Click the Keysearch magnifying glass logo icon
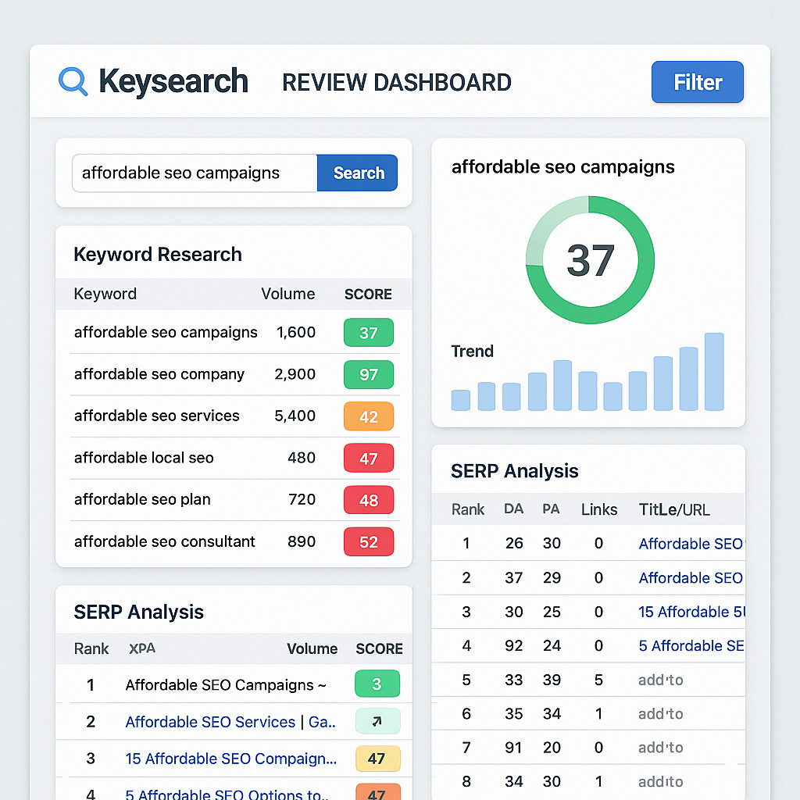This screenshot has height=800, width=800. (71, 81)
